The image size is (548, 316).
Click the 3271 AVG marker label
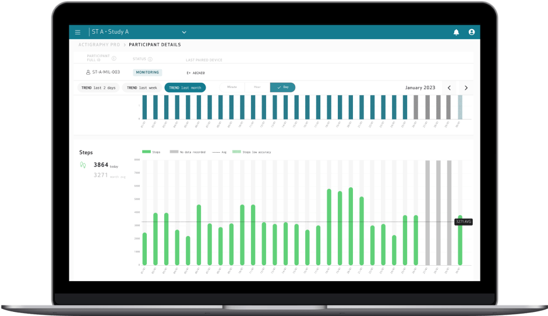(464, 222)
